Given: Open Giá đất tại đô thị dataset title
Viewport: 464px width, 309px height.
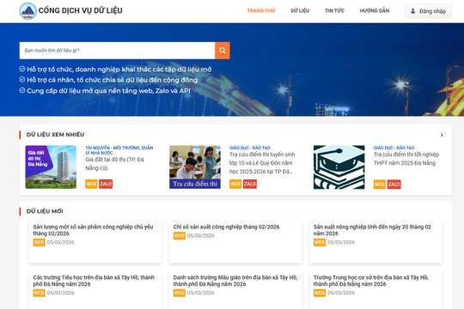Looking at the screenshot, I should point(115,164).
